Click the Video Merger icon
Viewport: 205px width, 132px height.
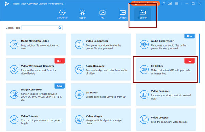click(79, 120)
